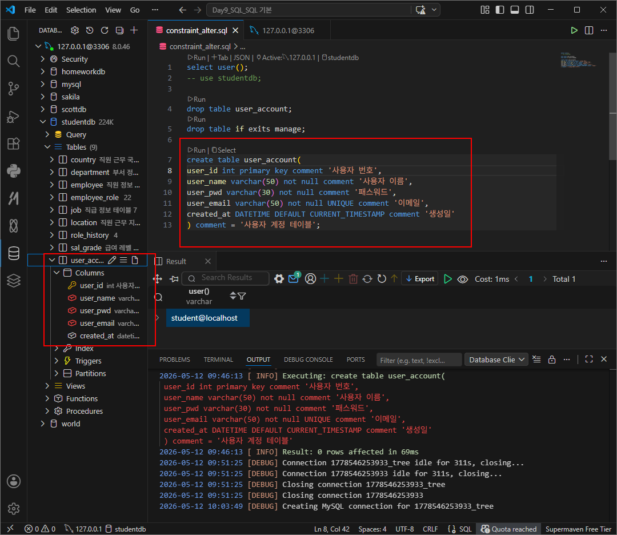Switch to the DEBUG CONSOLE tab
Screen dimensions: 617x535
pyautogui.click(x=308, y=360)
